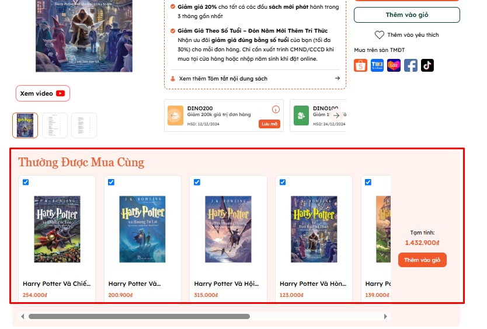Open the Facebook shop icon

[x=411, y=65]
